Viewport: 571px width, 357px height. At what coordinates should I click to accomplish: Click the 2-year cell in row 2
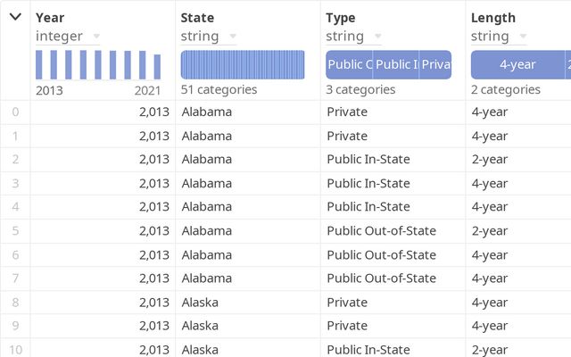(x=489, y=160)
